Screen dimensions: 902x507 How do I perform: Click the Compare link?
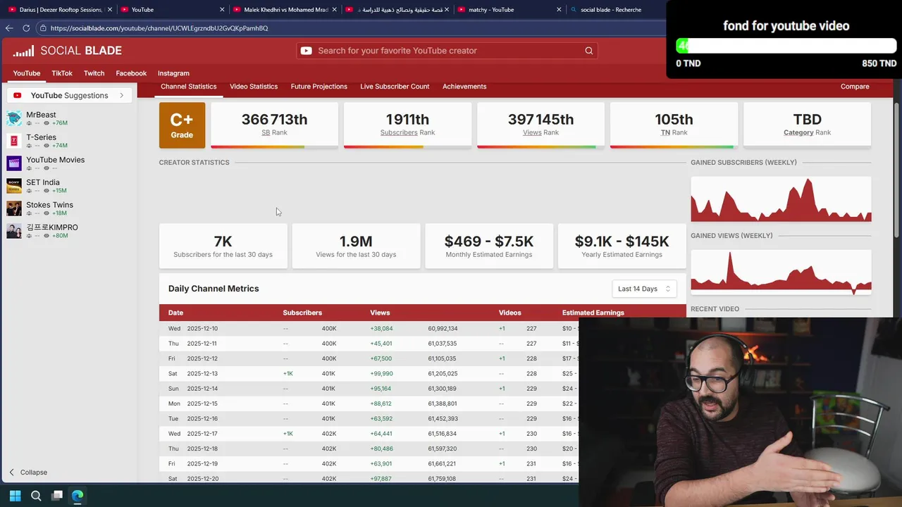(x=855, y=87)
